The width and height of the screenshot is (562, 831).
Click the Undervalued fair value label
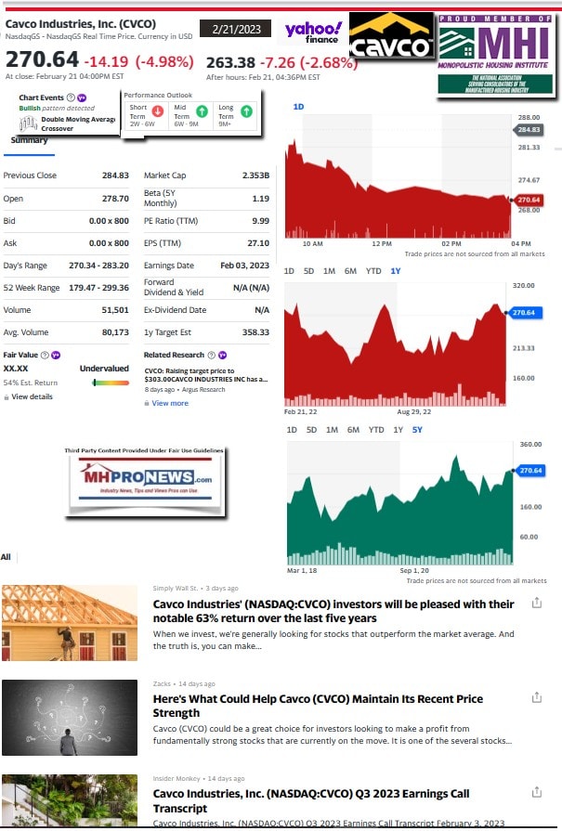coord(104,369)
